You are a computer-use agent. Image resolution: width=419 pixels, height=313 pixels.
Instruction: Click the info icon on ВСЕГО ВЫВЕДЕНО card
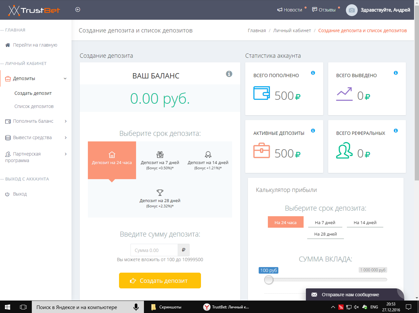(396, 73)
